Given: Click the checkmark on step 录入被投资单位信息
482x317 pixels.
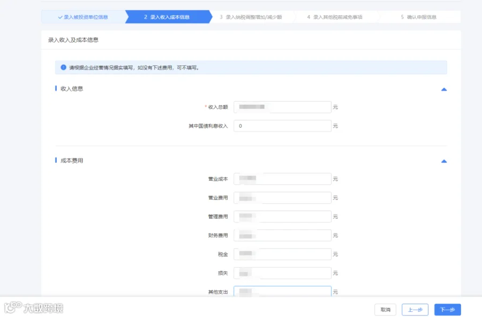Looking at the screenshot, I should point(60,17).
